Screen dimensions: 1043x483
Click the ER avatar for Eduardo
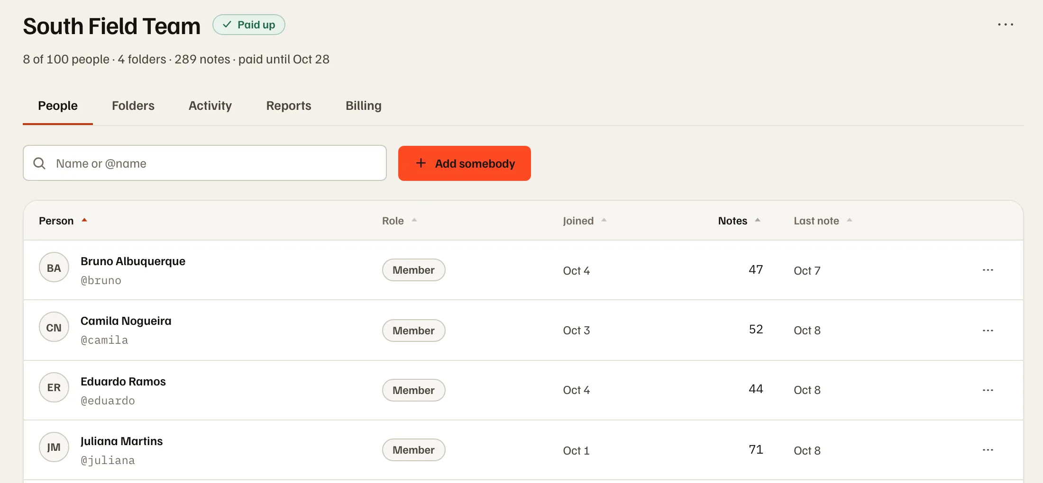(54, 387)
